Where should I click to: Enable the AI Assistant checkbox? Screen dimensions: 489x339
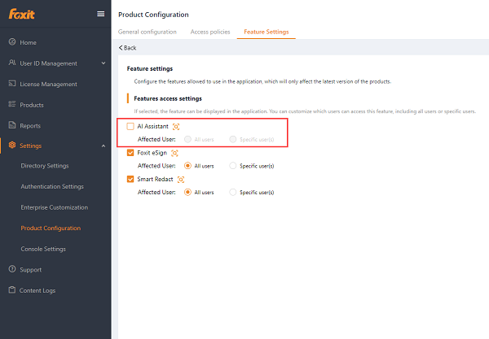[x=130, y=127]
